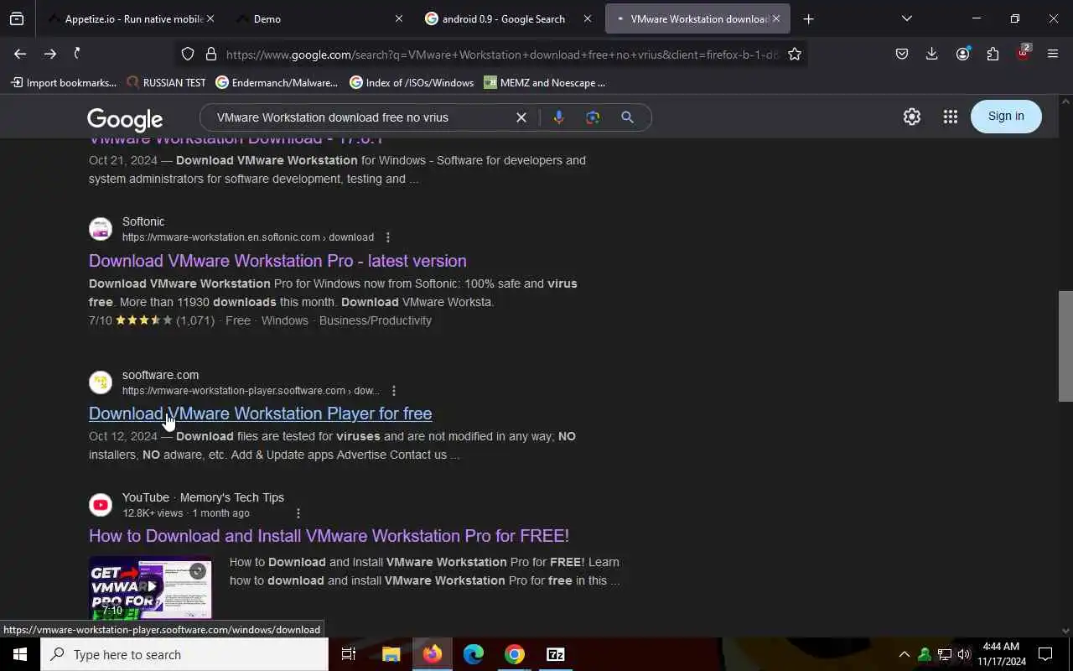Click the page vertical scrollbar thumb

click(x=1065, y=346)
